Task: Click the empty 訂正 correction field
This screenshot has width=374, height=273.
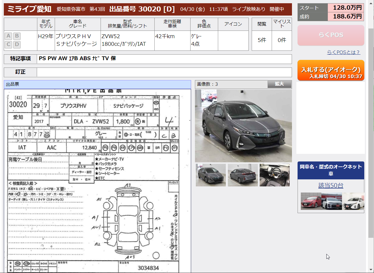Action: 164,72
